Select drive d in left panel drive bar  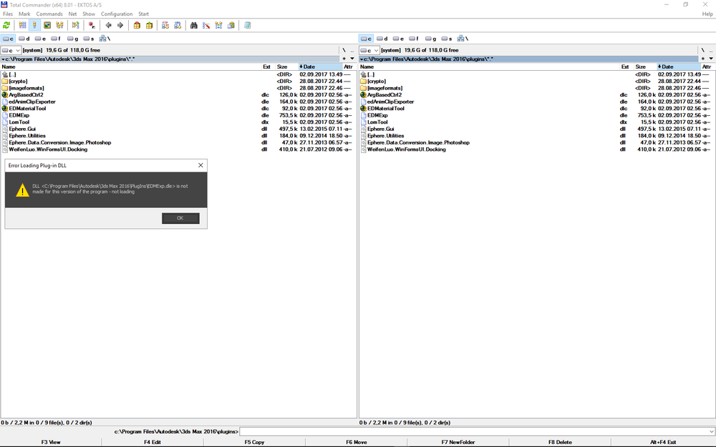(24, 39)
